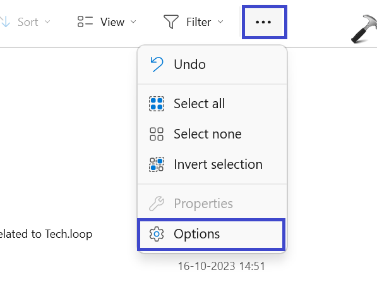Click the Select none grid icon

(157, 134)
